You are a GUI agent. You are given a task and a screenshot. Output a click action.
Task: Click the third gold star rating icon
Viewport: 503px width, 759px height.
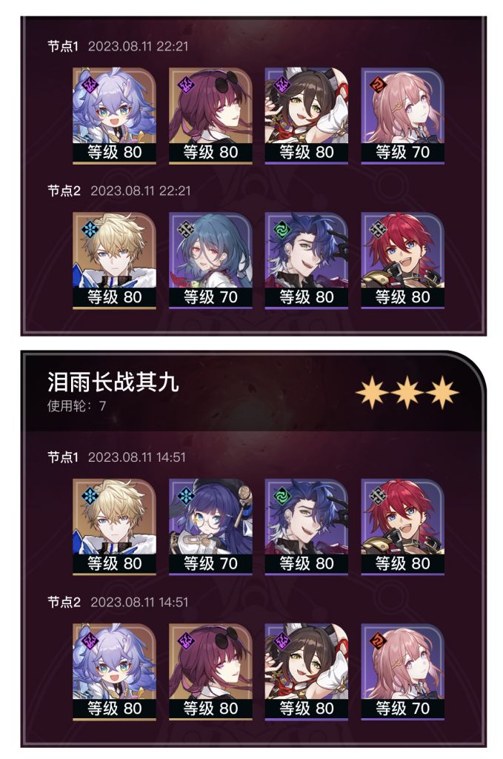click(x=442, y=391)
